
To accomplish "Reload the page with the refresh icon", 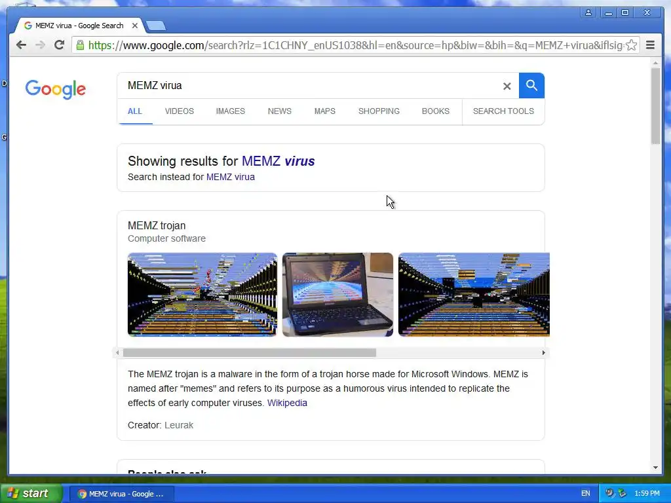I will [59, 45].
